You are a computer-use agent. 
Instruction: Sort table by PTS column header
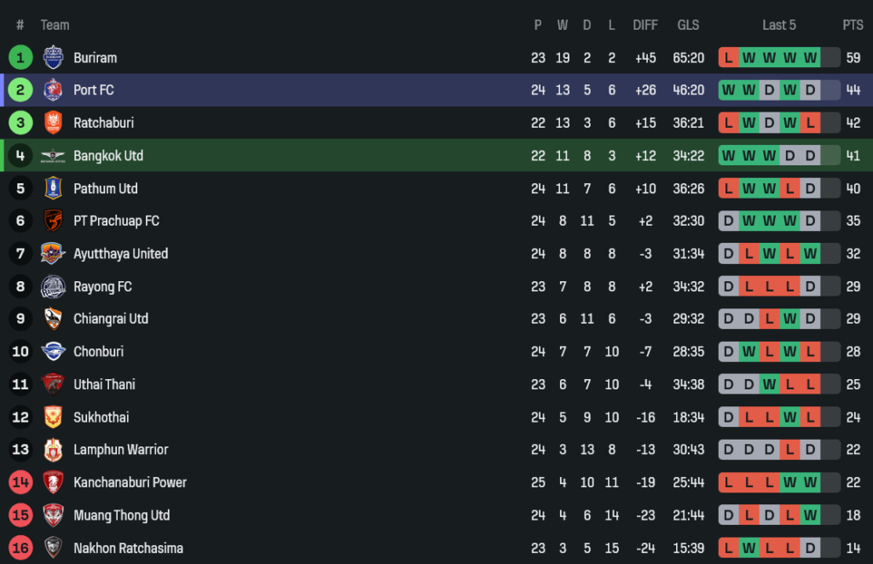853,25
